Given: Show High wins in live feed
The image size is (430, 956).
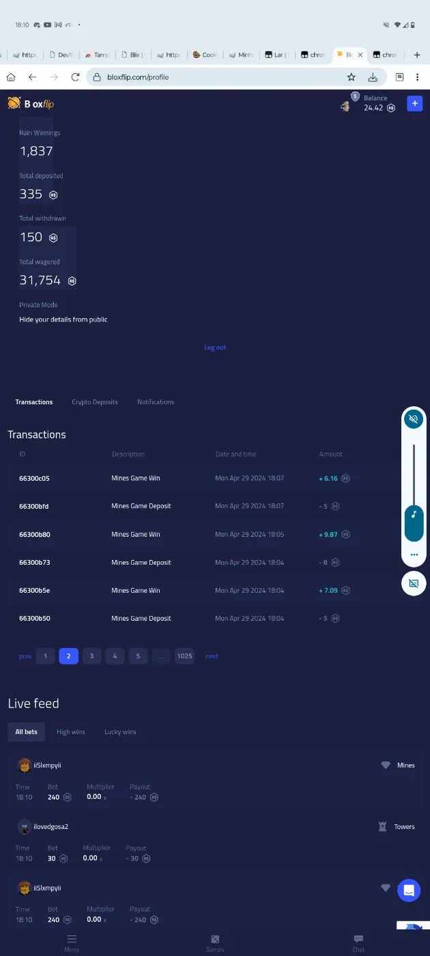Looking at the screenshot, I should (x=71, y=732).
